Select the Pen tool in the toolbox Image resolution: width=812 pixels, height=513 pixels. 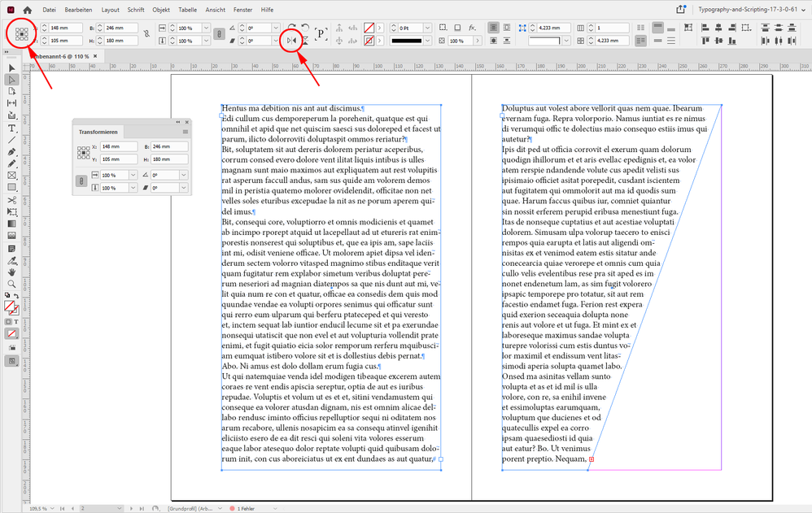tap(12, 151)
